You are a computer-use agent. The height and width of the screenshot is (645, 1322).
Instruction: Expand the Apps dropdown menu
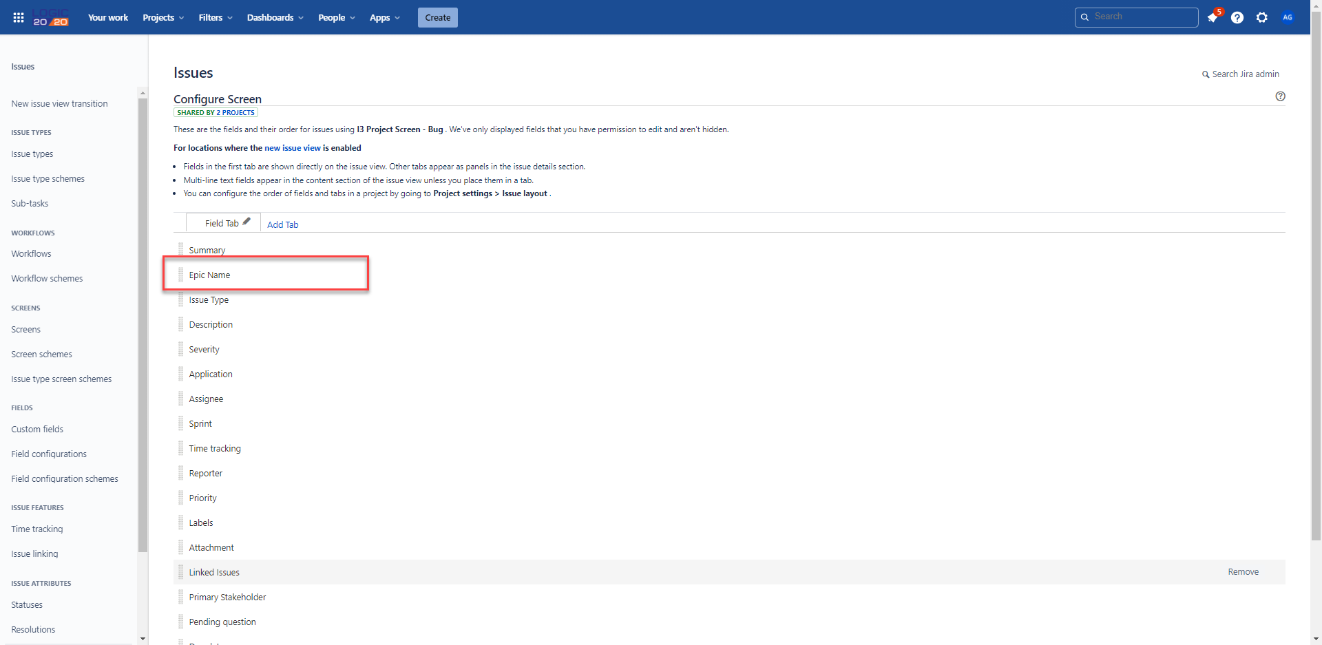coord(384,17)
